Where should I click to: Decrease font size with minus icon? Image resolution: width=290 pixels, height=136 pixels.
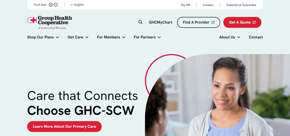tap(56, 5)
